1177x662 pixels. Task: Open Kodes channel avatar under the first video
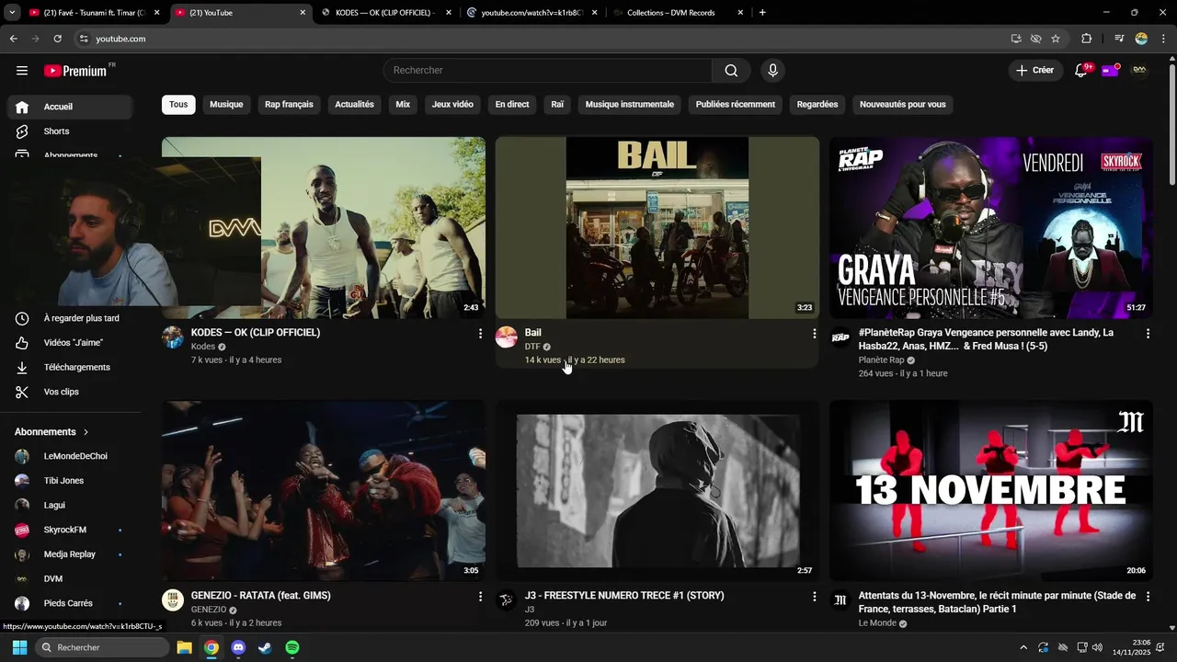pyautogui.click(x=173, y=337)
